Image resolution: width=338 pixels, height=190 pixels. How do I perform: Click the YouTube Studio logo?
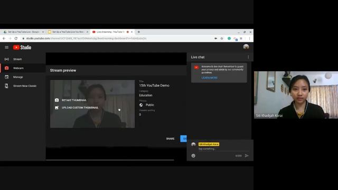point(22,47)
